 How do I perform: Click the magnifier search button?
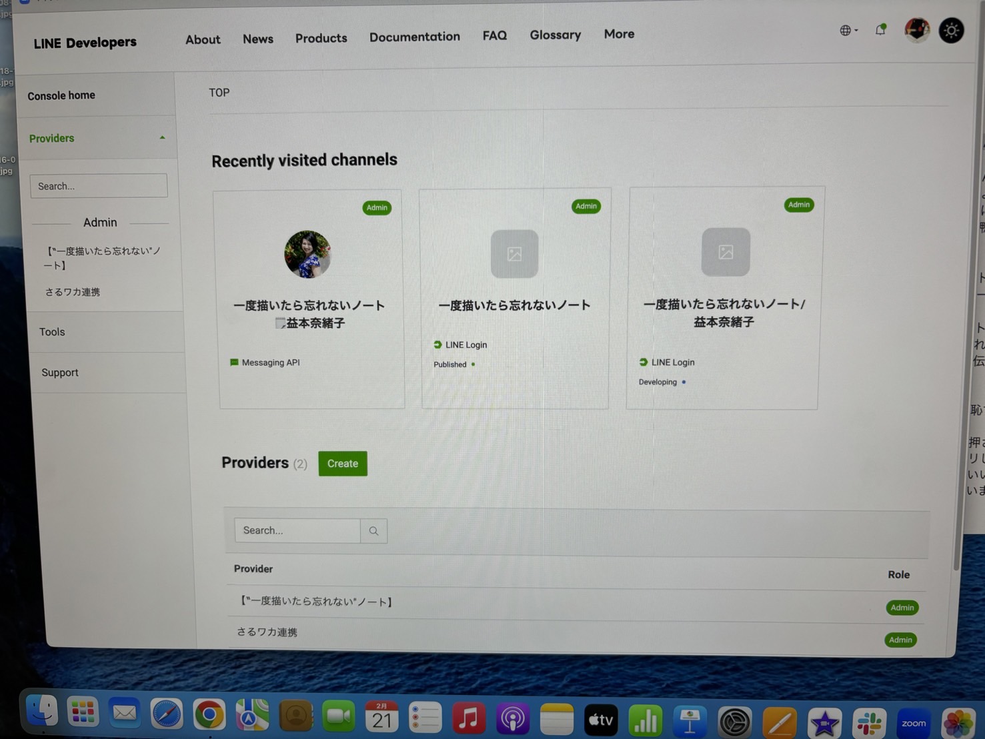pyautogui.click(x=373, y=531)
